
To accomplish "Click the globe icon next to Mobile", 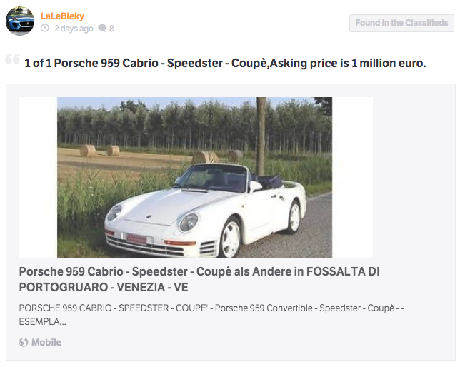I will pos(24,342).
